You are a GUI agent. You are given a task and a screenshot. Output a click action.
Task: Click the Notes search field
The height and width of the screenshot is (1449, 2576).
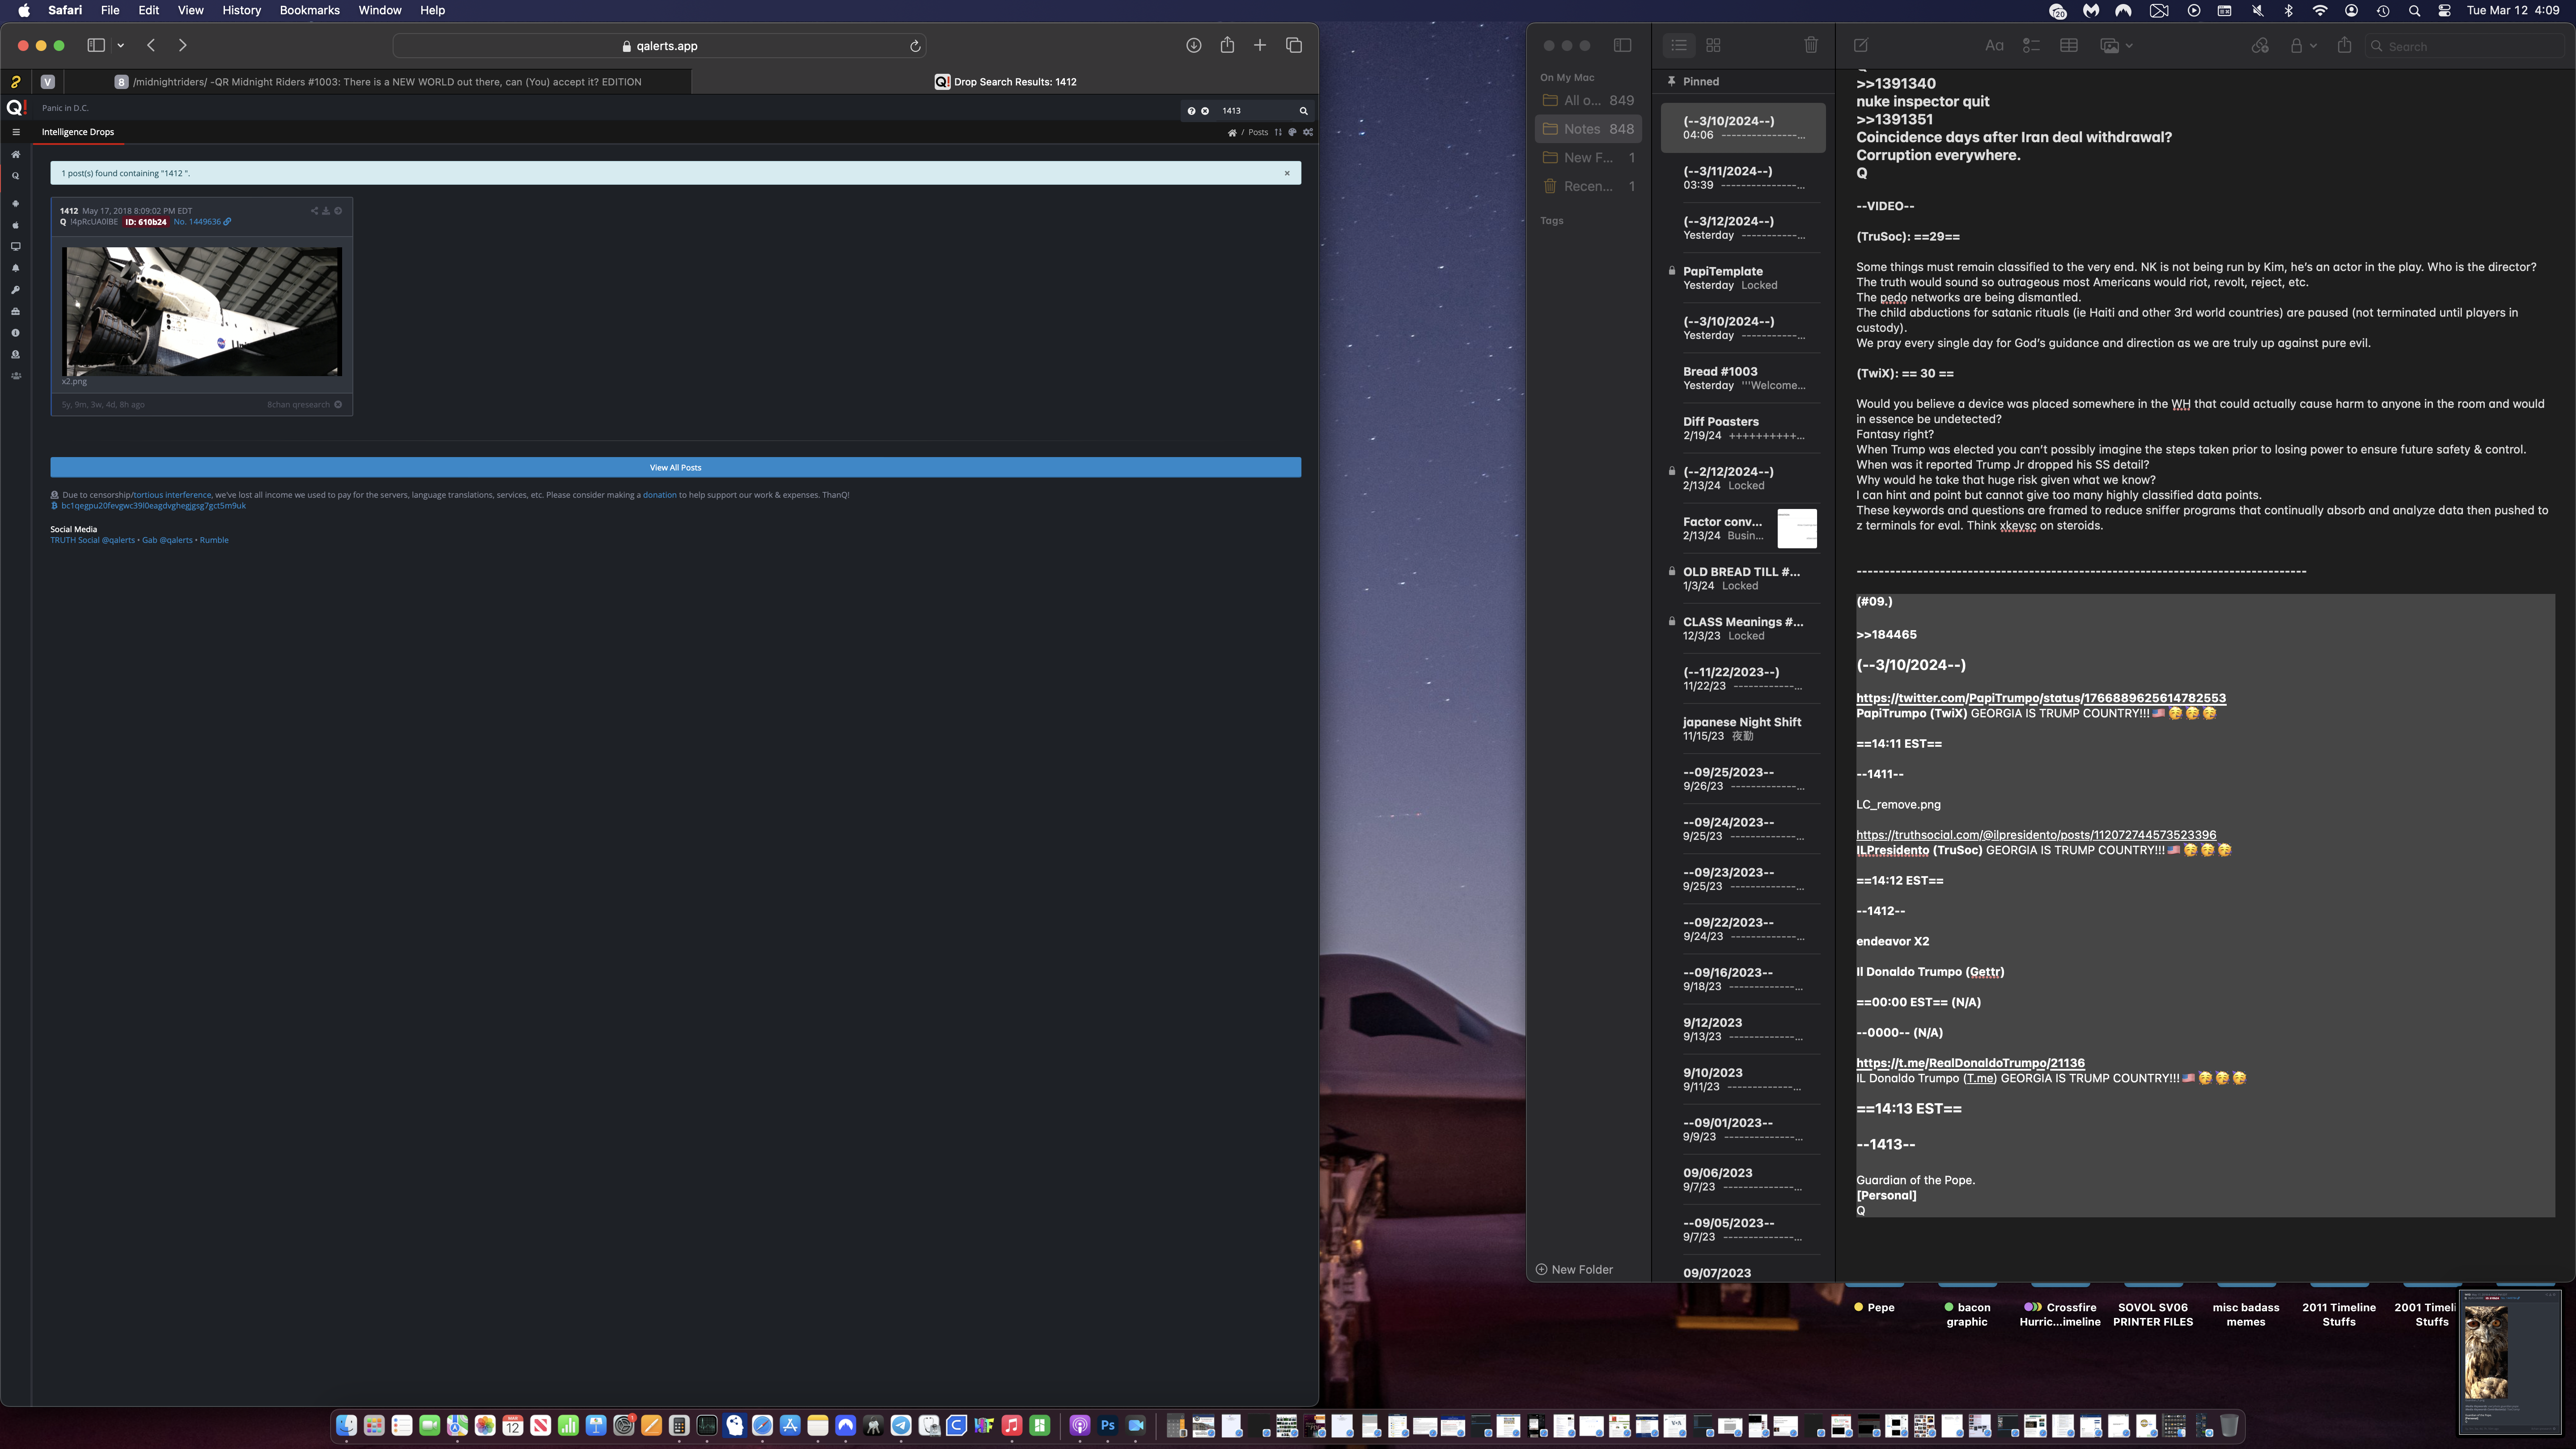(2465, 46)
